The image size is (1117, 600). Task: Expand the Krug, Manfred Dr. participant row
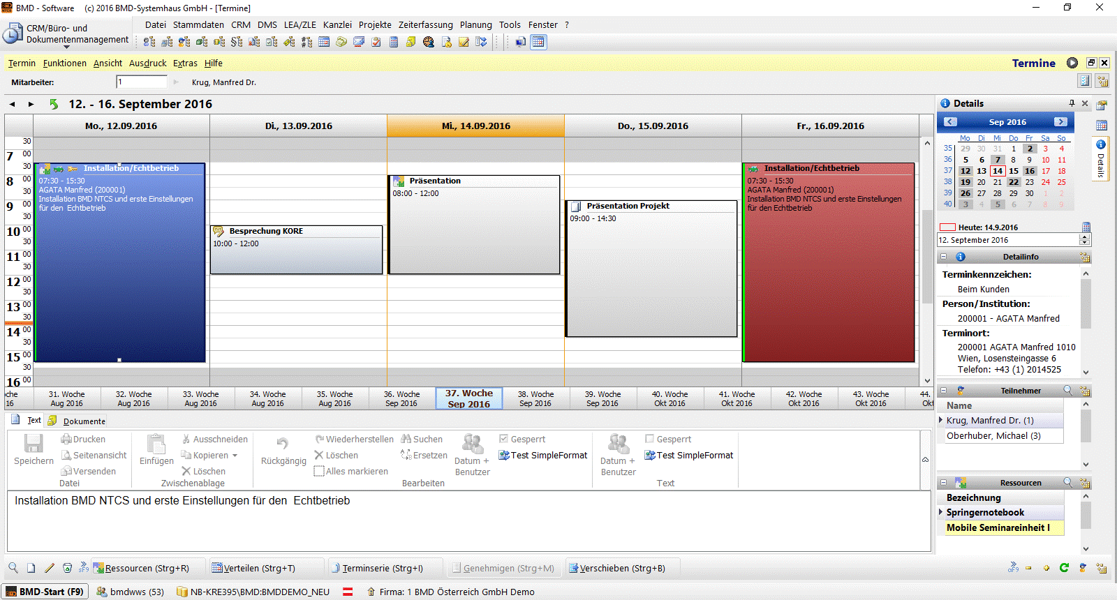(940, 420)
